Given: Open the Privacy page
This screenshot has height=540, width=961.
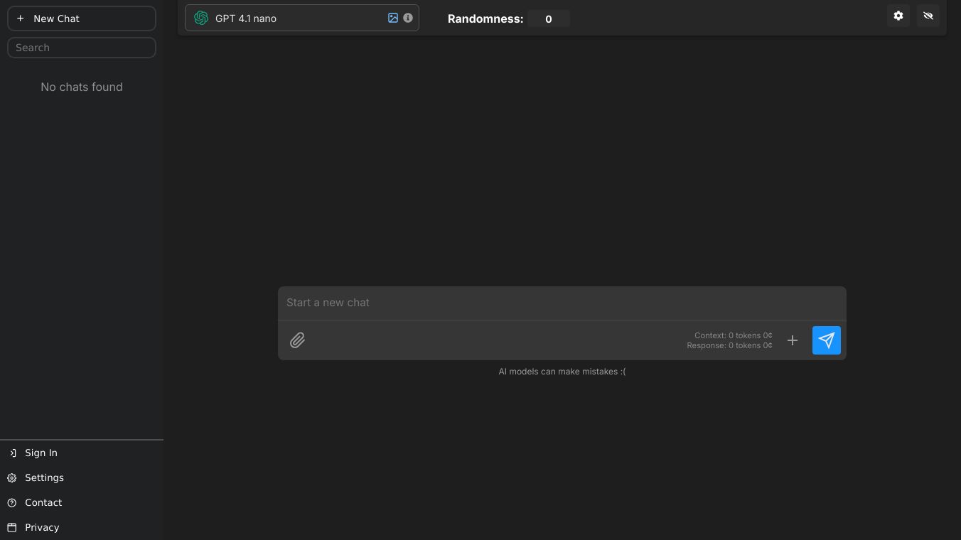Looking at the screenshot, I should point(82,527).
